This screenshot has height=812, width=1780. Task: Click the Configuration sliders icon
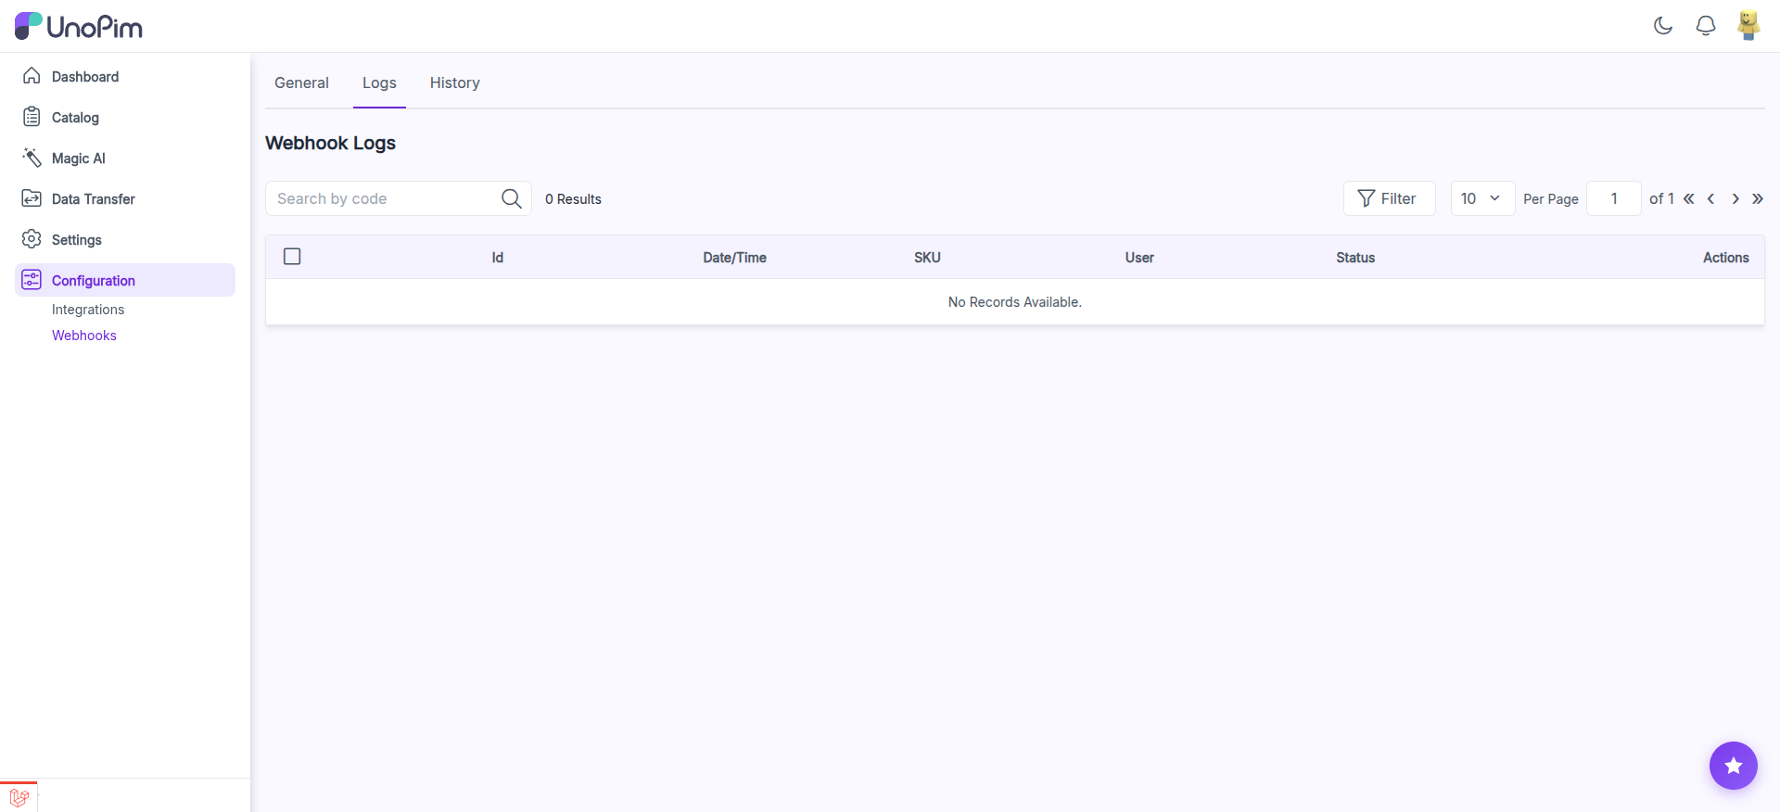[32, 280]
